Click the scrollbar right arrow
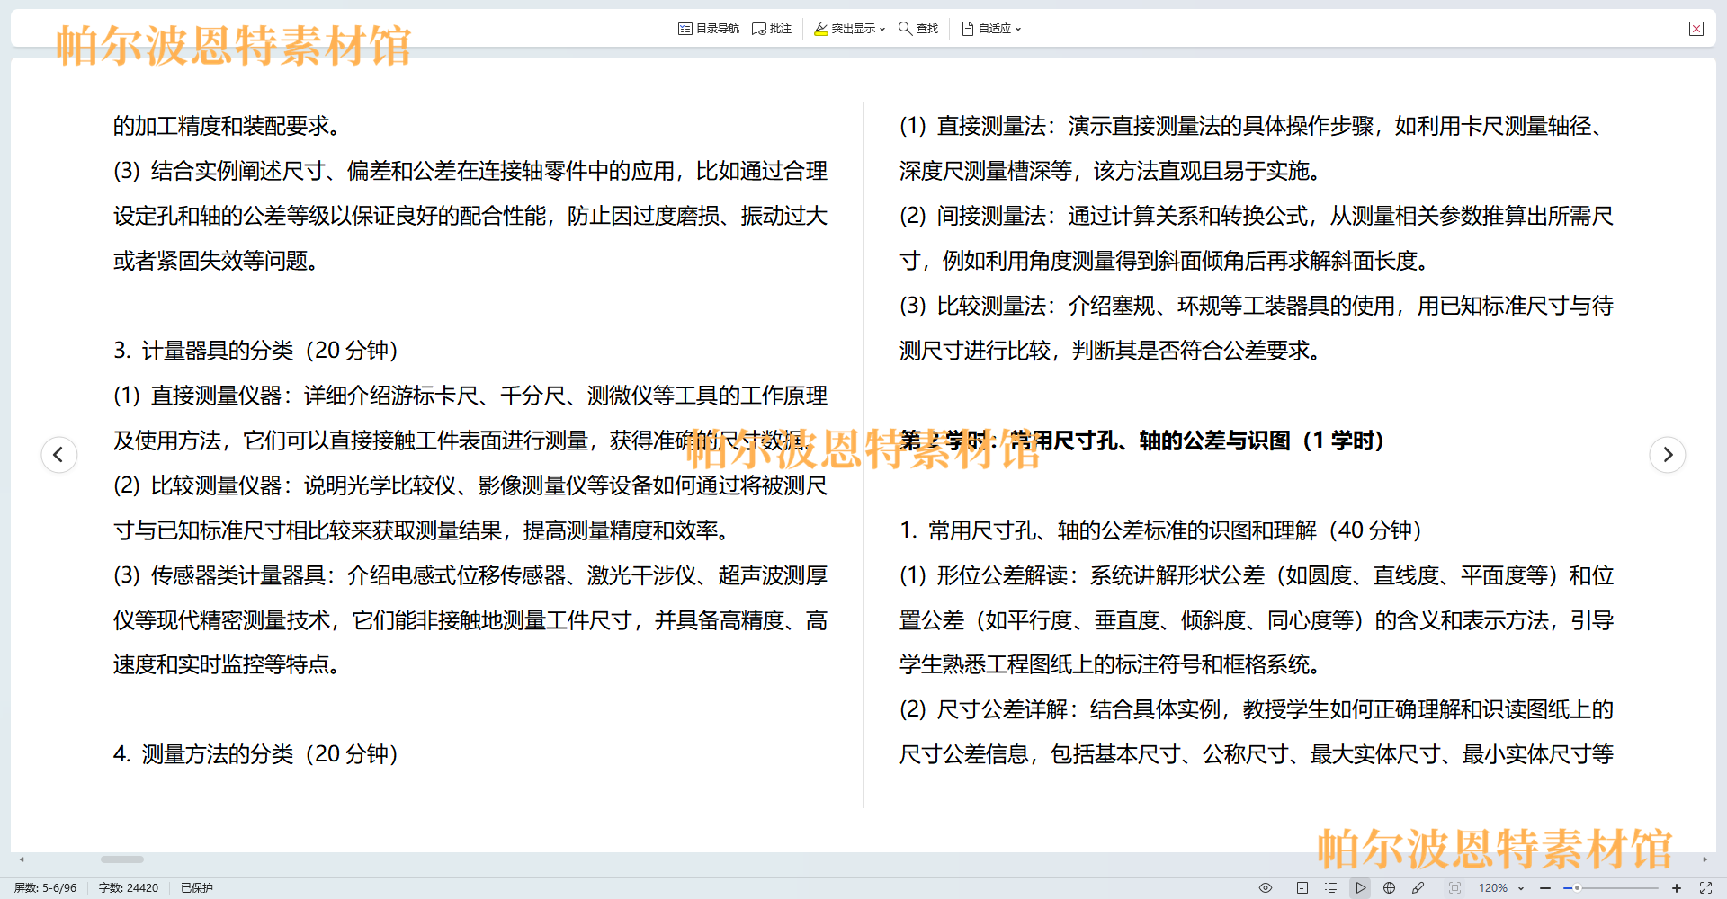1727x899 pixels. pyautogui.click(x=1705, y=859)
